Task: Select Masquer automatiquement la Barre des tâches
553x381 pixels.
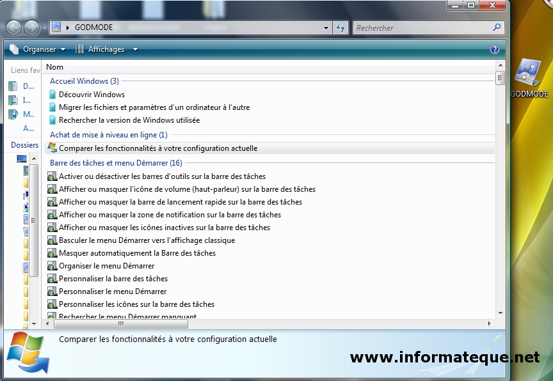Action: coord(137,253)
